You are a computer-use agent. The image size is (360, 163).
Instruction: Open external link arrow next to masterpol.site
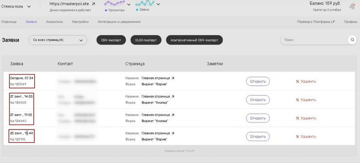point(93,4)
